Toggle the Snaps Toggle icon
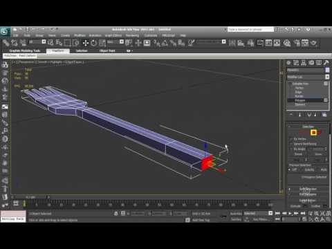 point(156,43)
